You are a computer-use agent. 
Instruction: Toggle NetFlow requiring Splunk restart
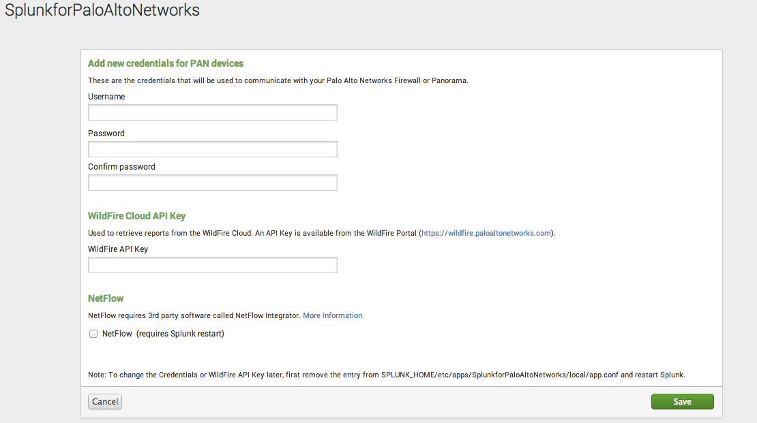pyautogui.click(x=93, y=334)
